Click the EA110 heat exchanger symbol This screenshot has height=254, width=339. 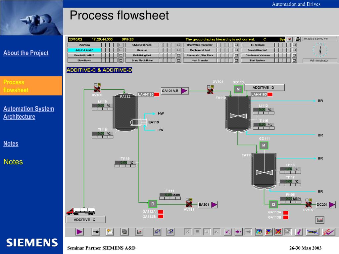tap(138, 122)
